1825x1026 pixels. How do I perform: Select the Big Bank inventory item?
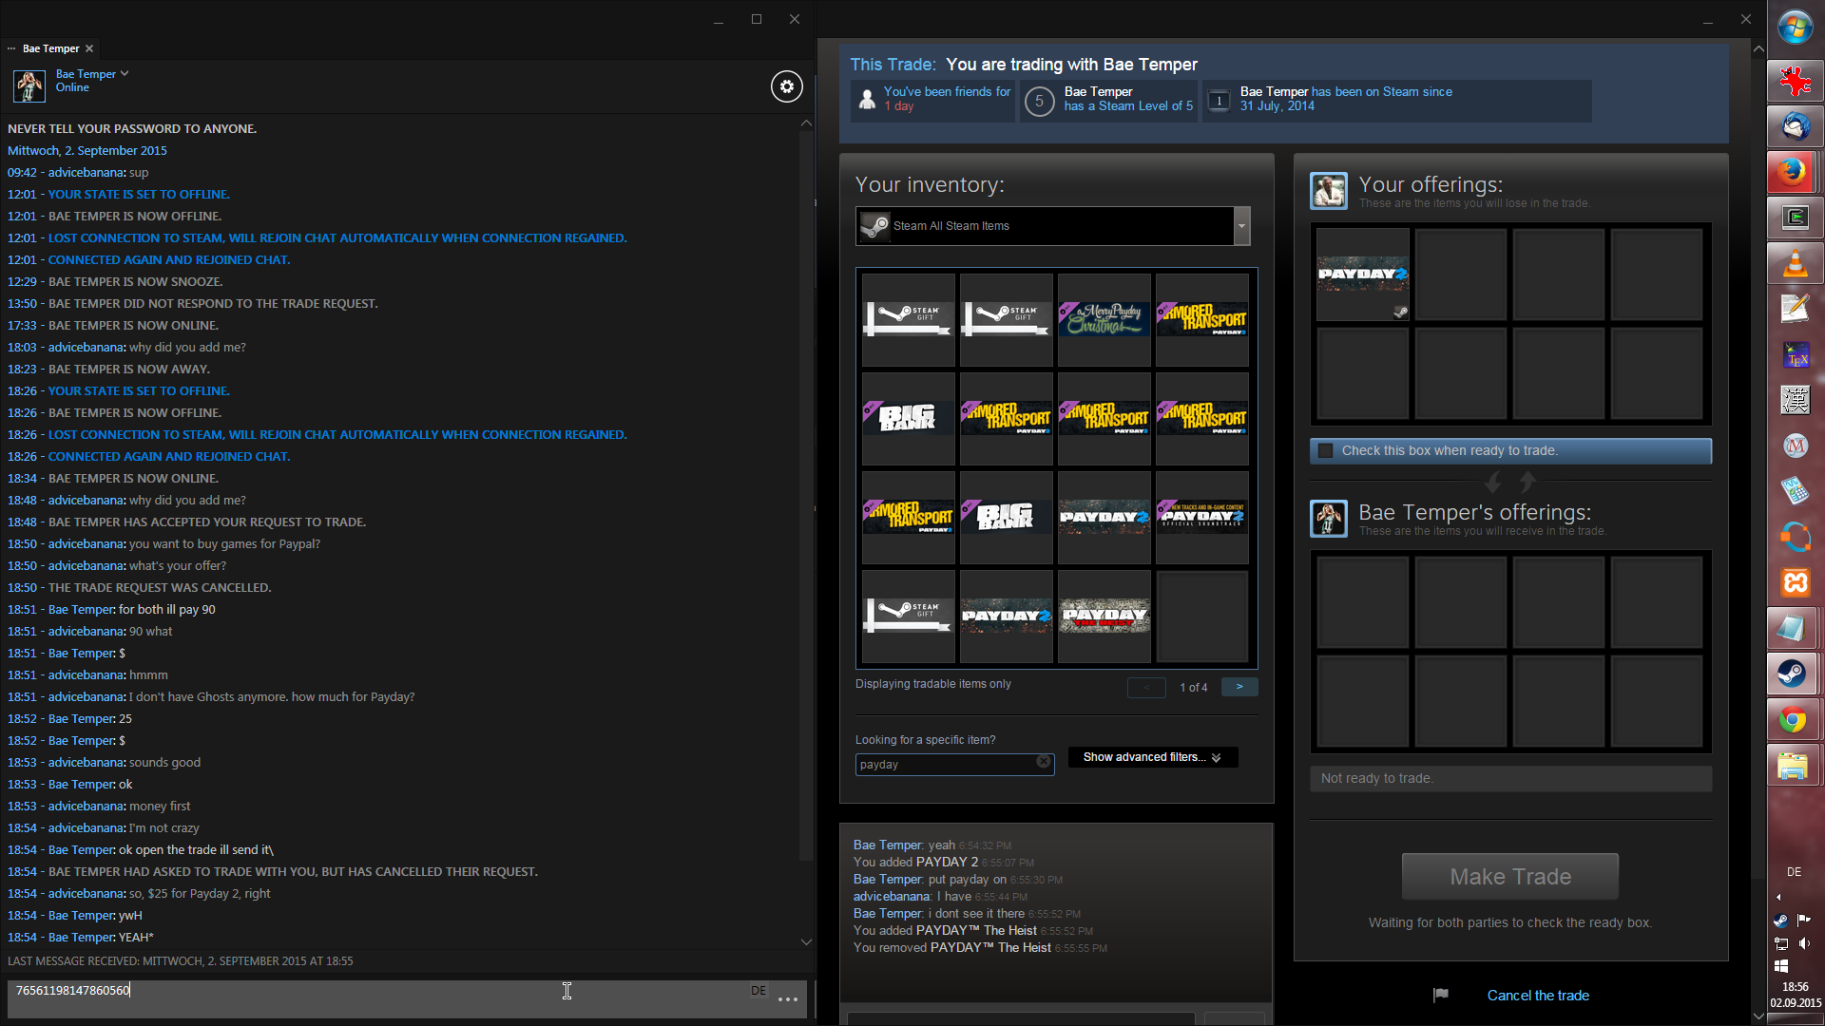click(x=908, y=418)
